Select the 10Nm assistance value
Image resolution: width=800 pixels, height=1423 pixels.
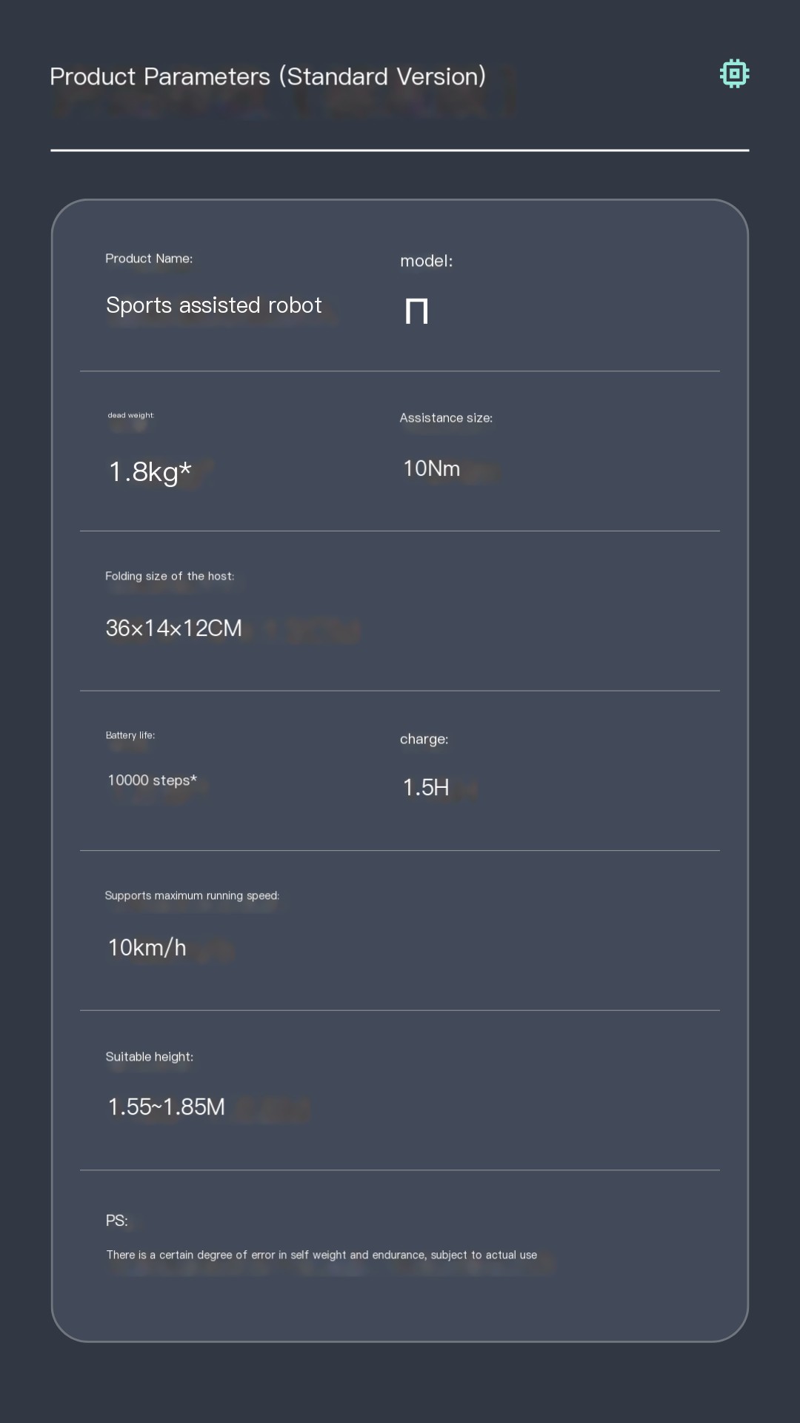(431, 468)
